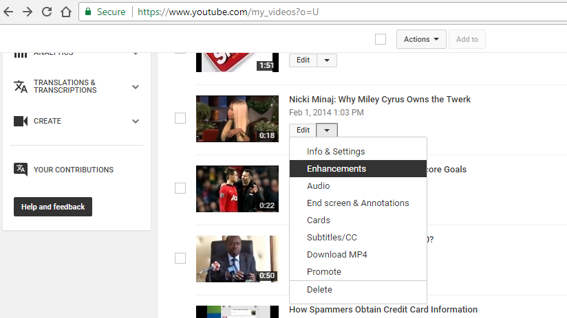Click the Create camera icon
This screenshot has width=567, height=318.
click(x=21, y=121)
